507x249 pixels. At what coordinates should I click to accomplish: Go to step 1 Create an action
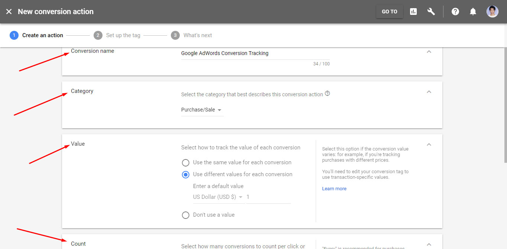tap(36, 35)
